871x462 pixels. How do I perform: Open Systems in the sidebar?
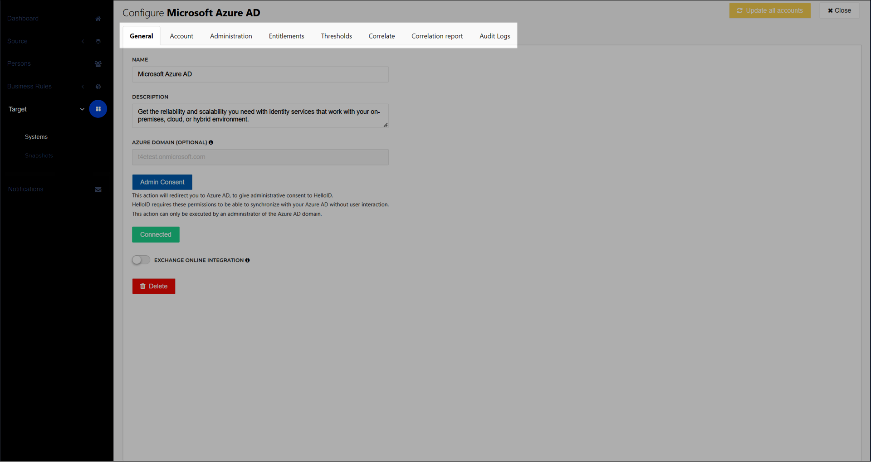click(x=36, y=137)
